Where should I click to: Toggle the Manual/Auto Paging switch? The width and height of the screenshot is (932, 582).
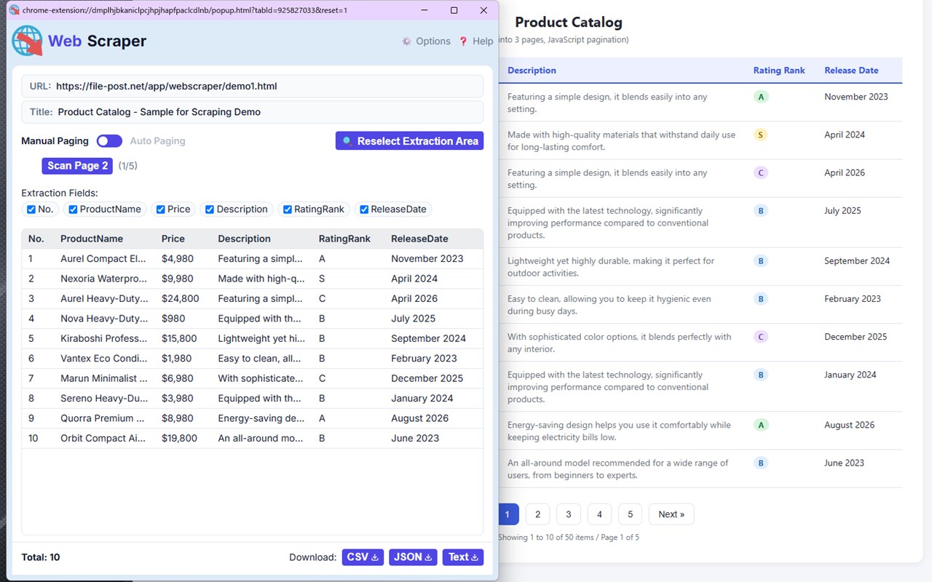[x=109, y=141]
